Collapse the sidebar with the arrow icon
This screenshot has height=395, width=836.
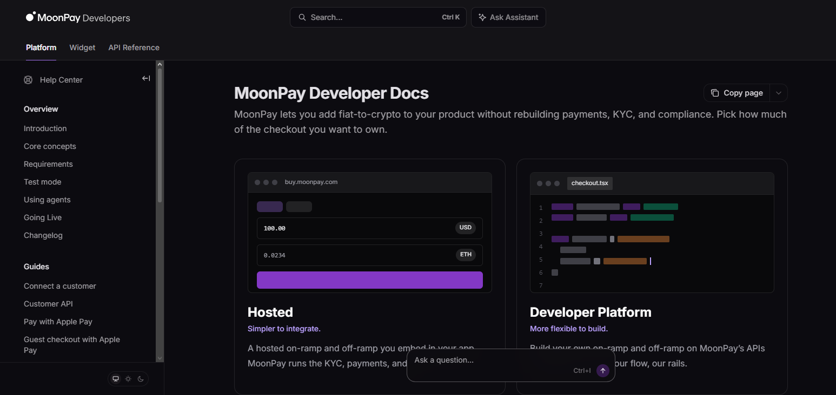pyautogui.click(x=146, y=78)
